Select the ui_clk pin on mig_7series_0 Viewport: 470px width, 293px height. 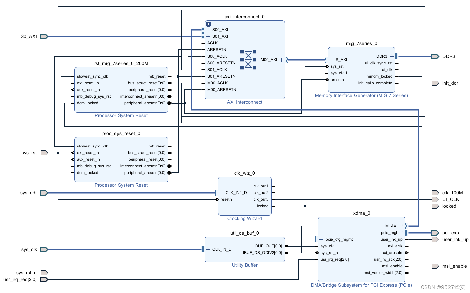click(x=387, y=70)
